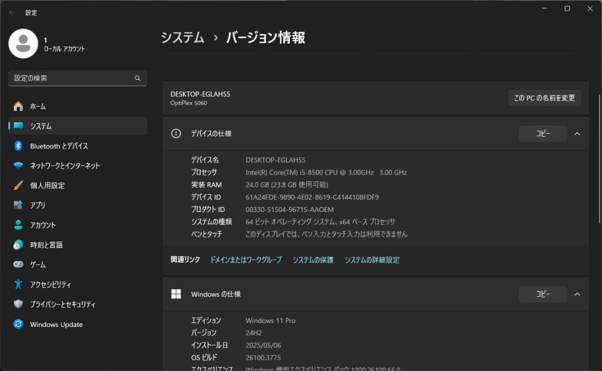
Task: Select システム in the breadcrumb
Action: pos(182,37)
